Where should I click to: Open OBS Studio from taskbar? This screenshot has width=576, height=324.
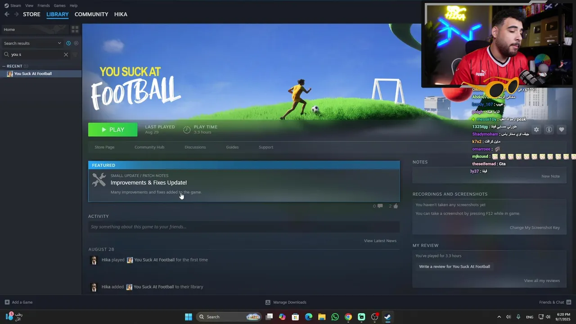tap(374, 317)
